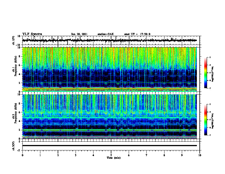Screen dimensions: 225x174
Task: Click the "4" kHz tick on ch.2 spectrogram
Action: [x=20, y=121]
